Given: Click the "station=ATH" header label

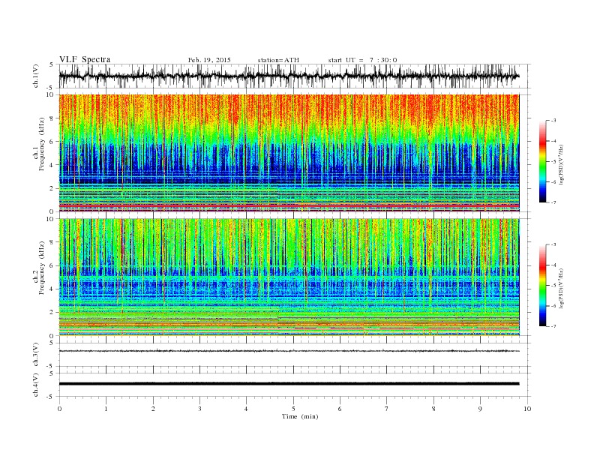Looking at the screenshot, I should pyautogui.click(x=278, y=60).
